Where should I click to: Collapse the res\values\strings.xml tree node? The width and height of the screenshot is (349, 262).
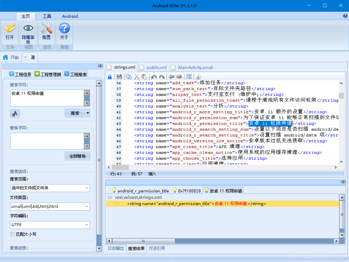tap(109, 197)
